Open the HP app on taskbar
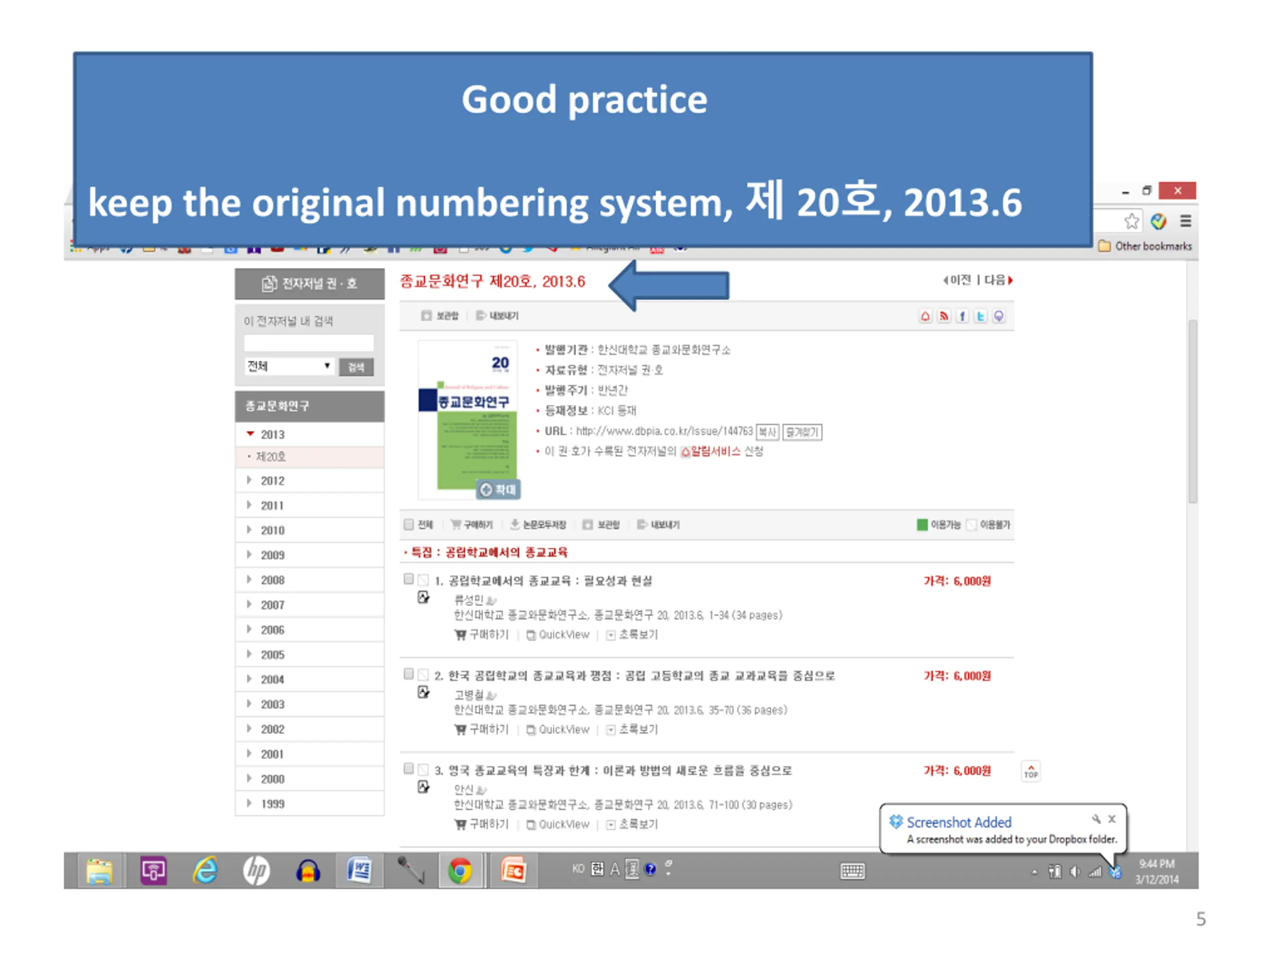This screenshot has width=1284, height=963. pos(256,871)
